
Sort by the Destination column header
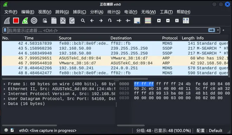pos(135,38)
